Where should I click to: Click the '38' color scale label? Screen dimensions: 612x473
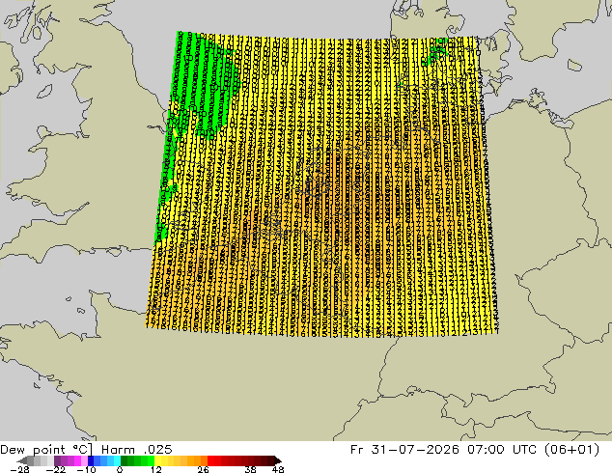[x=250, y=469]
